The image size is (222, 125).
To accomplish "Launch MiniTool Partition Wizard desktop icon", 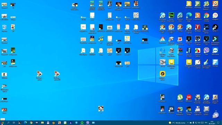I will click(x=206, y=6).
